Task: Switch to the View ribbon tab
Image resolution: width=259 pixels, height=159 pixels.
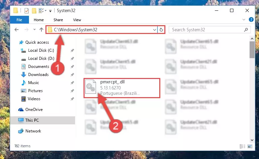Action: pos(77,20)
